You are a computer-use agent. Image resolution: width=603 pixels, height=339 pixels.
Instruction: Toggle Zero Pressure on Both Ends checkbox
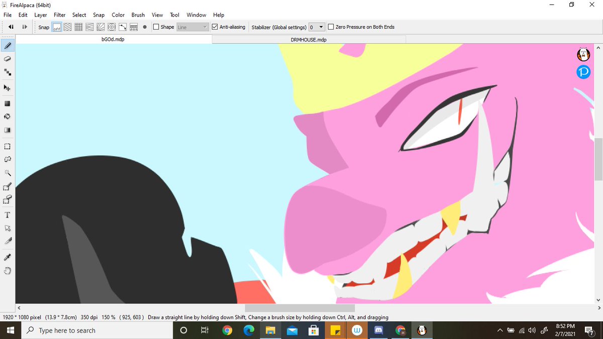(x=331, y=27)
